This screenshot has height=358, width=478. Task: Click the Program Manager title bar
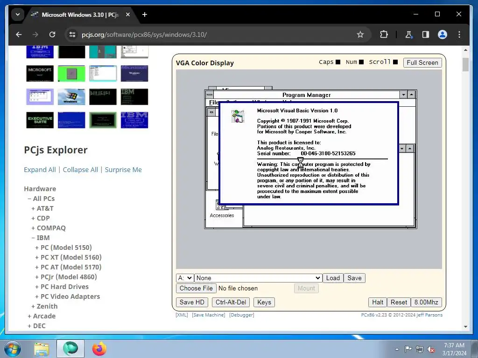click(x=306, y=95)
